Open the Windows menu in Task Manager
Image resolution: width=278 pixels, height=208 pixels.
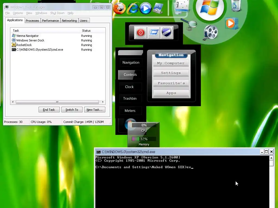tap(41, 13)
